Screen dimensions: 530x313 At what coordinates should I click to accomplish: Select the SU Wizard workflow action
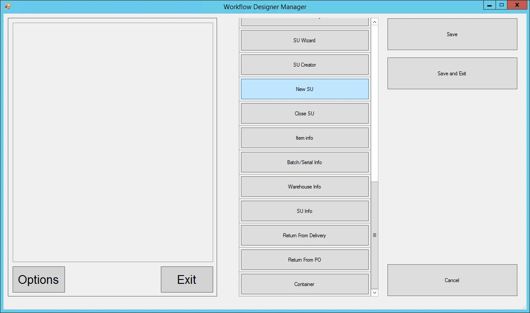click(304, 40)
